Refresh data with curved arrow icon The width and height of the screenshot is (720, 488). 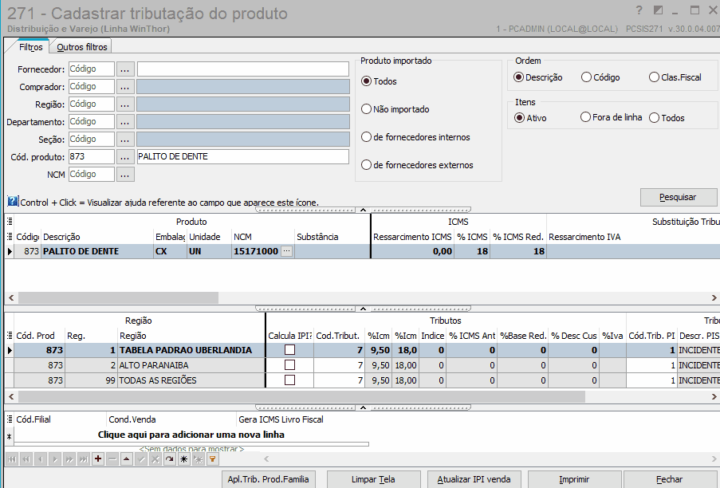pyautogui.click(x=170, y=459)
